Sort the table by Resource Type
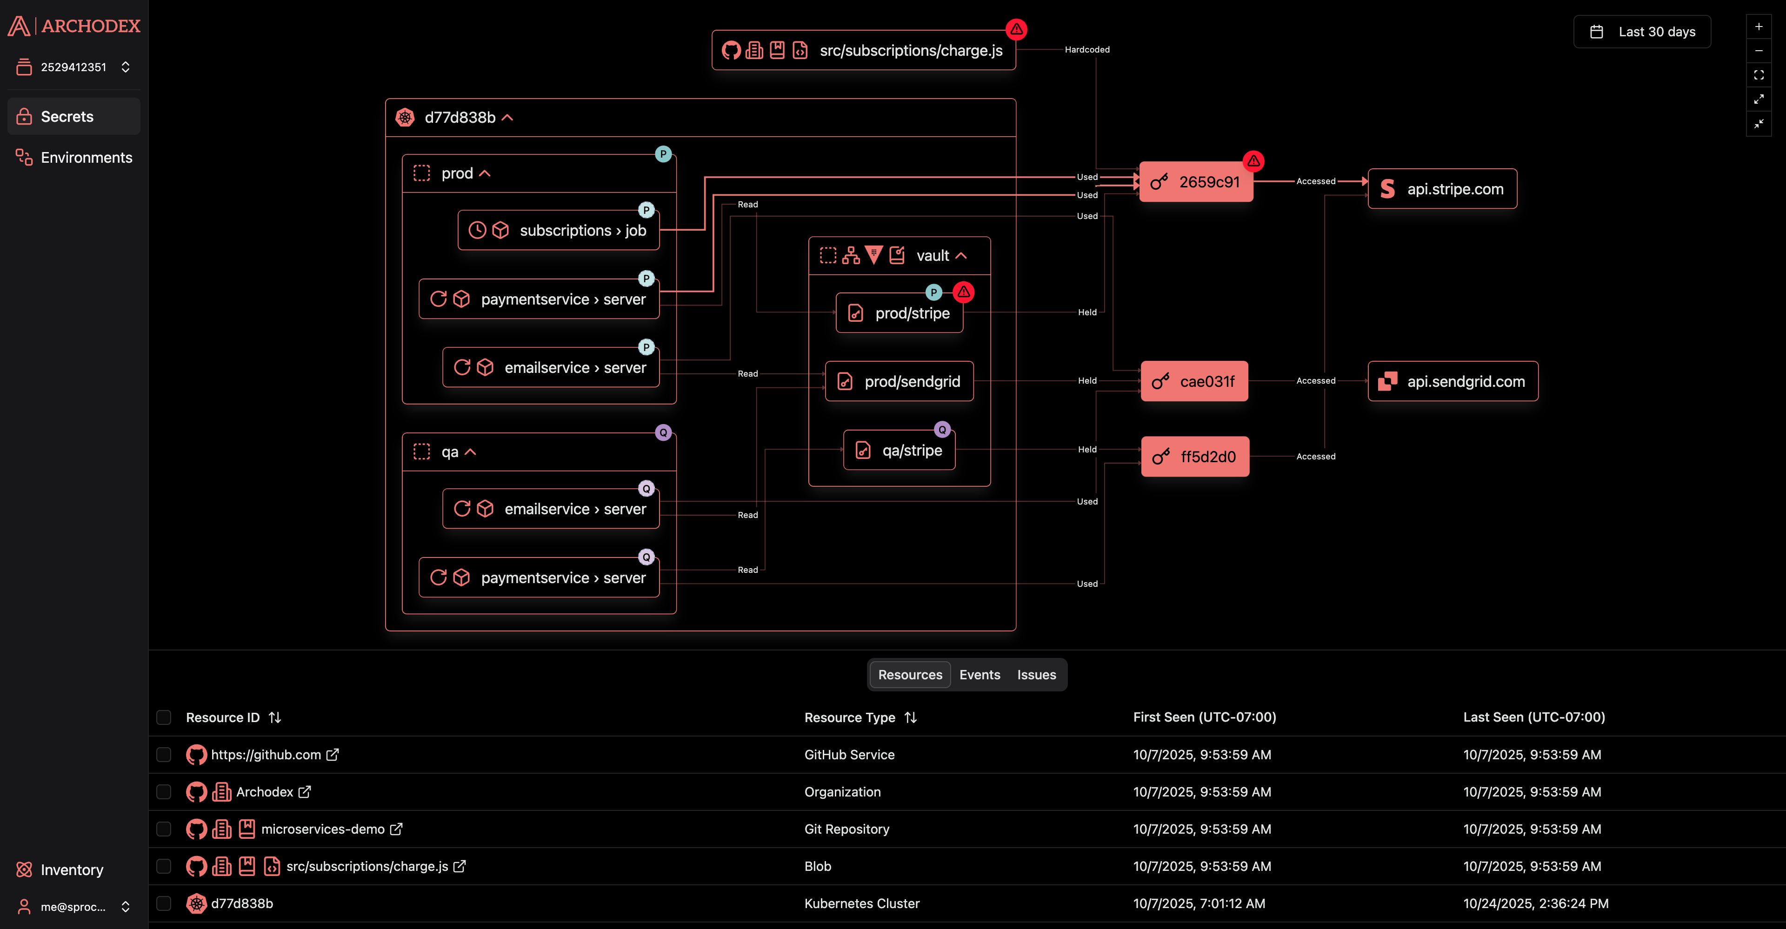The image size is (1786, 929). pos(911,717)
